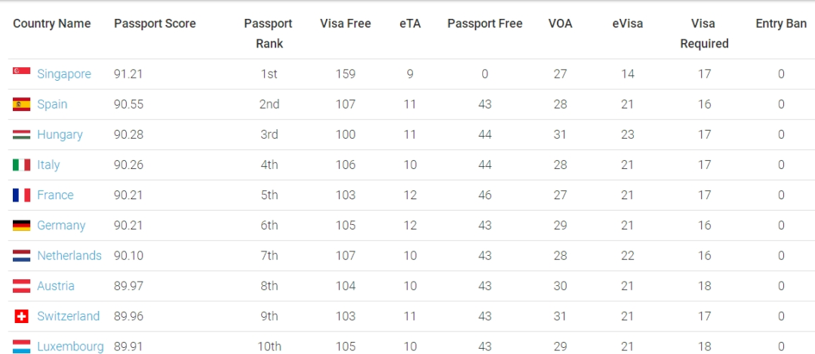Sort table by Visa Free header
Viewport: 815px width, 354px height.
click(345, 23)
